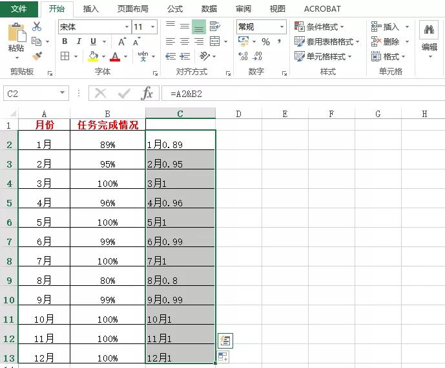445x368 pixels.
Task: Open the Name Box dropdown arrow
Action: (x=62, y=93)
